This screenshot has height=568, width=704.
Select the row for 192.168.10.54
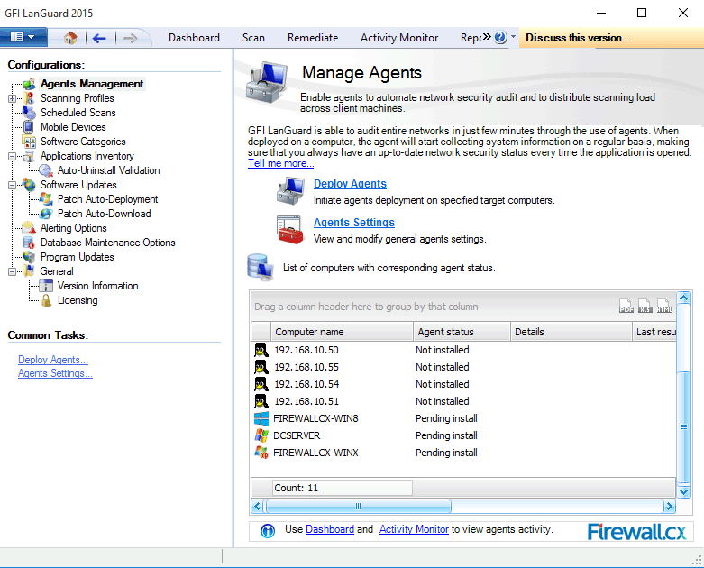463,384
